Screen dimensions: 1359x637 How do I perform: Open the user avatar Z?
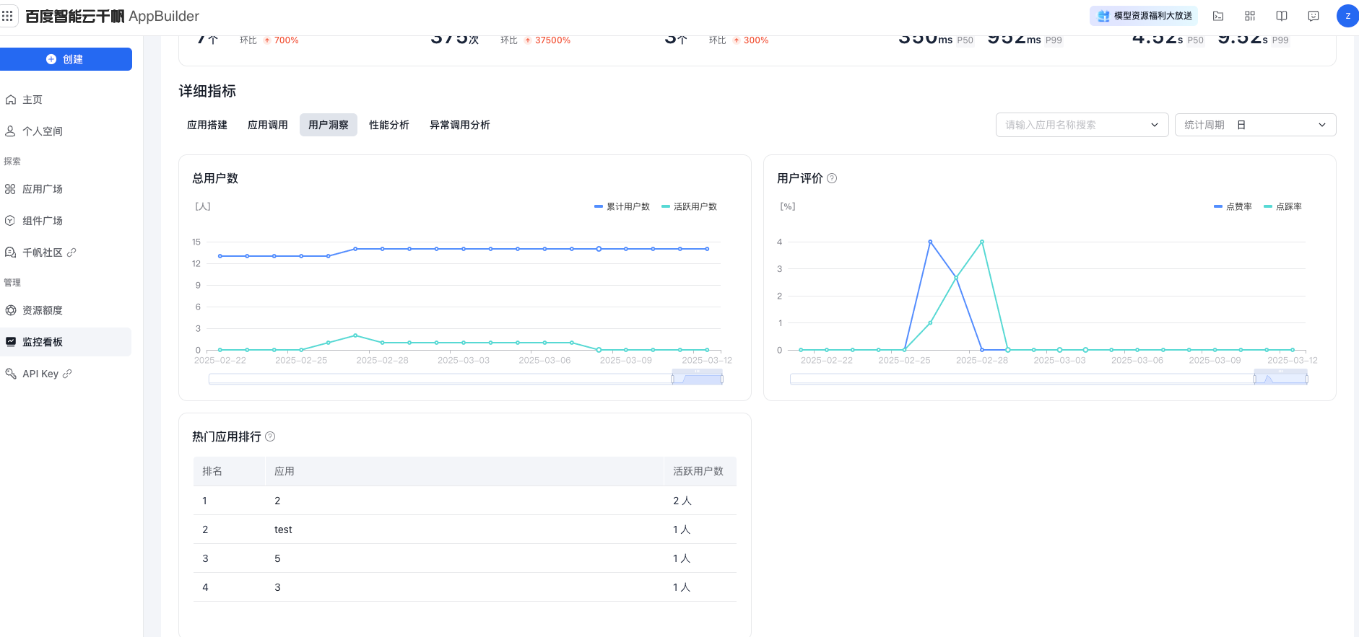pyautogui.click(x=1347, y=16)
